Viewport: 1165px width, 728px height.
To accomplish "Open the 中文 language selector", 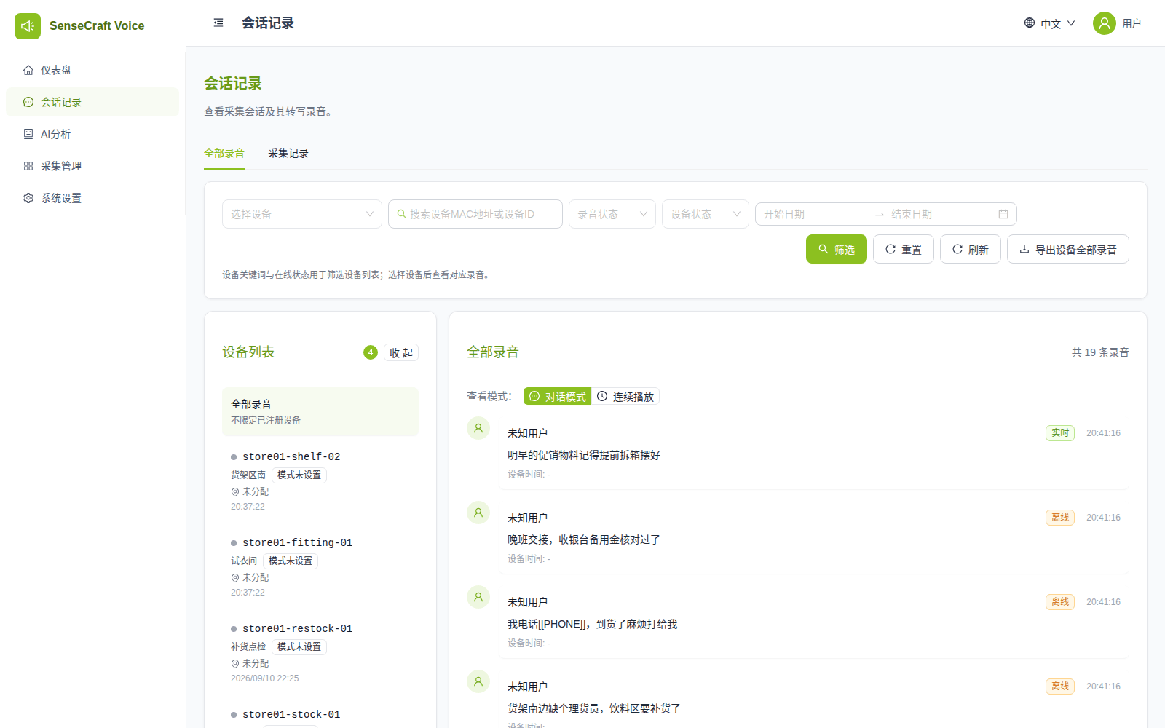I will point(1050,23).
